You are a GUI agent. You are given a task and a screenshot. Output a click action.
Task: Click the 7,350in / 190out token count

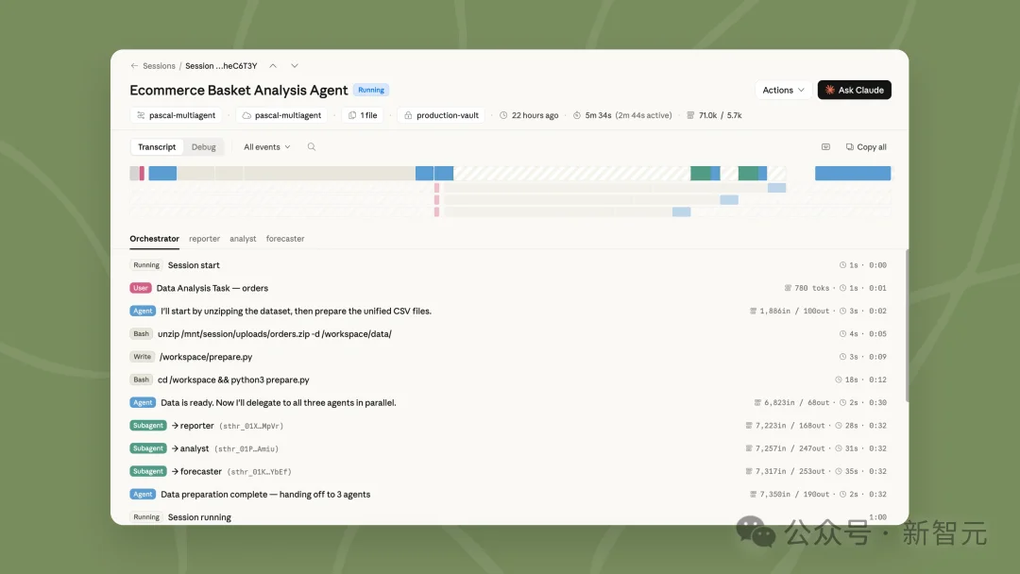(x=790, y=494)
